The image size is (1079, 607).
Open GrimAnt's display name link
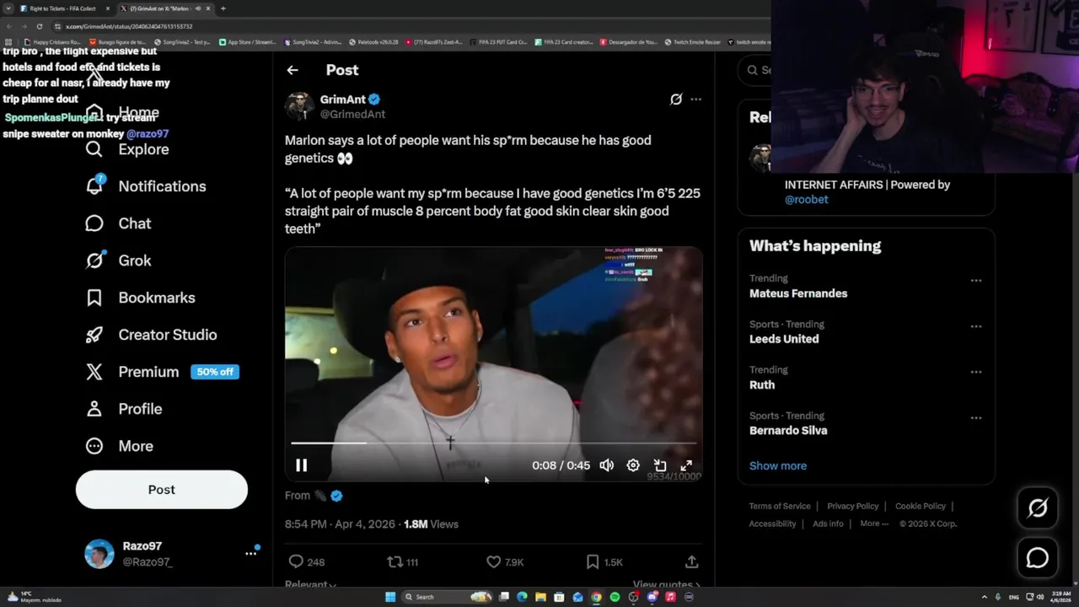pos(342,99)
